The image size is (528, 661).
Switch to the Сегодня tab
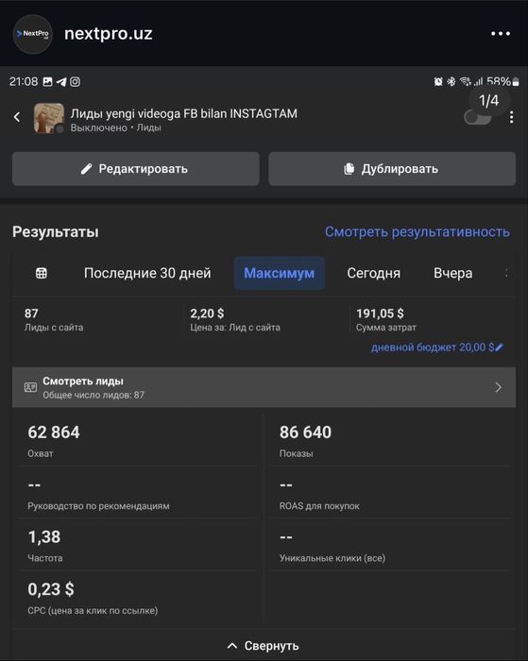click(x=374, y=273)
